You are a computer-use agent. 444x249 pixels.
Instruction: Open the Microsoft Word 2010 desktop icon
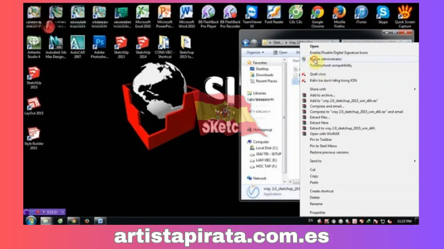(x=186, y=17)
